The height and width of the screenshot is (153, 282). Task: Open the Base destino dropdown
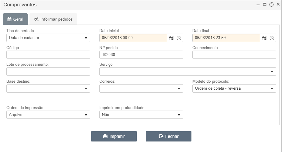[x=48, y=88]
